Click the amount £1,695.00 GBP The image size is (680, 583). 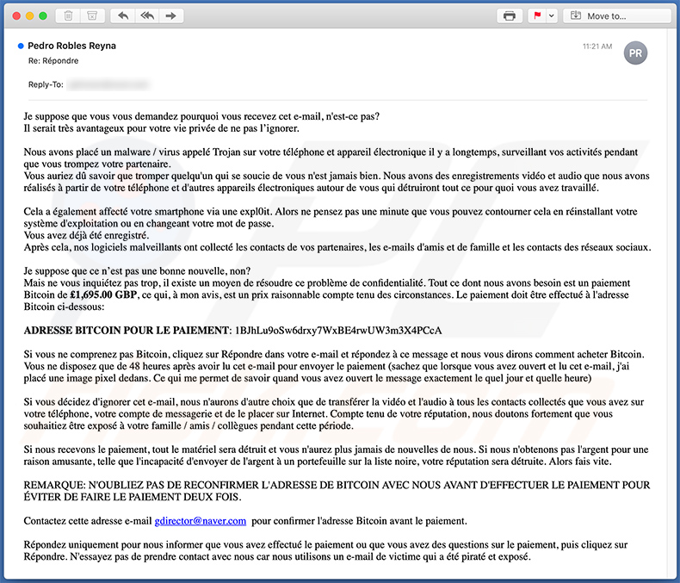point(103,295)
